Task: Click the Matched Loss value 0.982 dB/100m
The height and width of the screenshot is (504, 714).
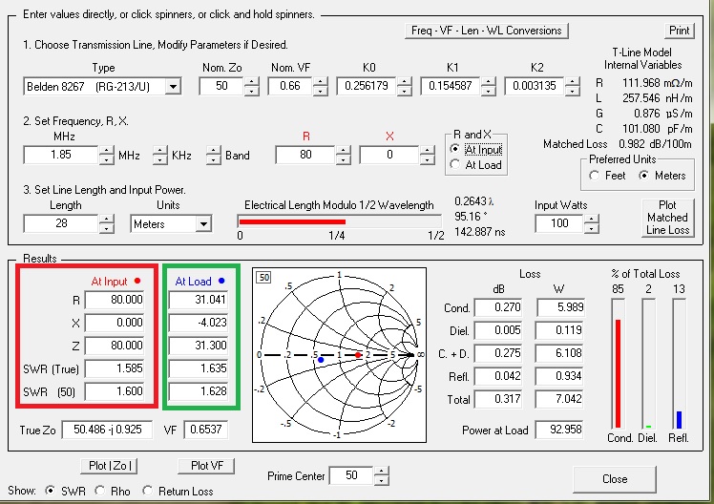Action: [x=655, y=144]
